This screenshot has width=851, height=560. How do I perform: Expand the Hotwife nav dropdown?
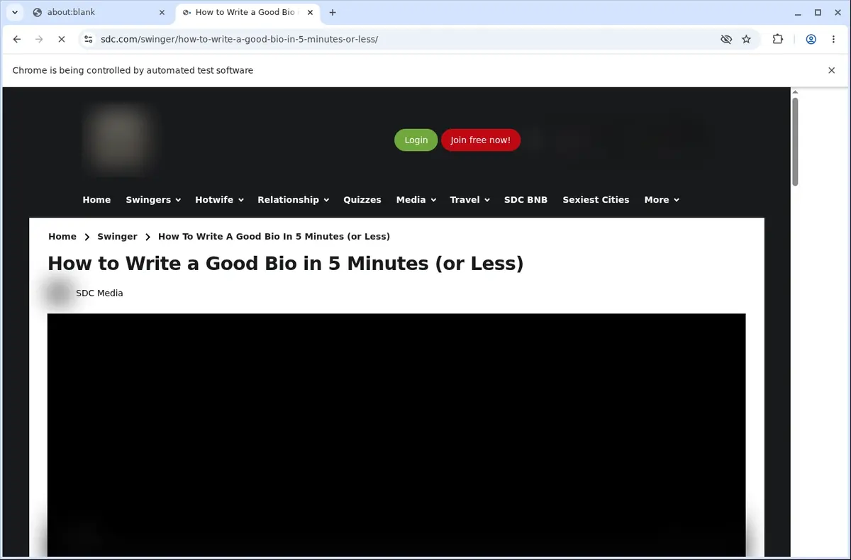pyautogui.click(x=219, y=200)
